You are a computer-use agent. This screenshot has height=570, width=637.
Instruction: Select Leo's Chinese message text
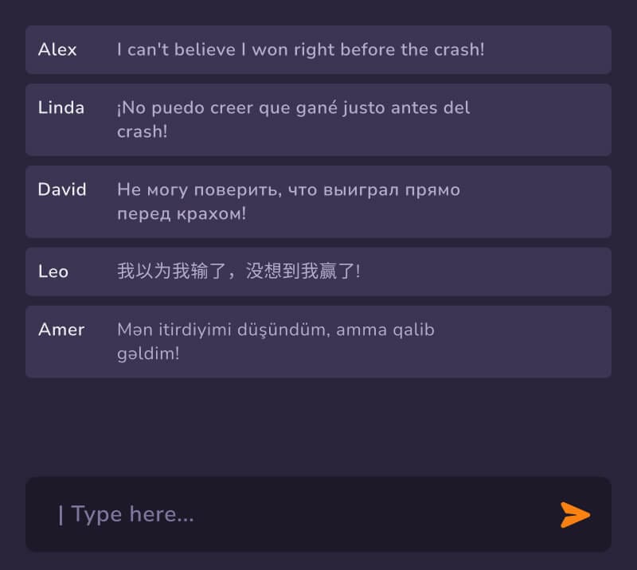[x=238, y=271]
